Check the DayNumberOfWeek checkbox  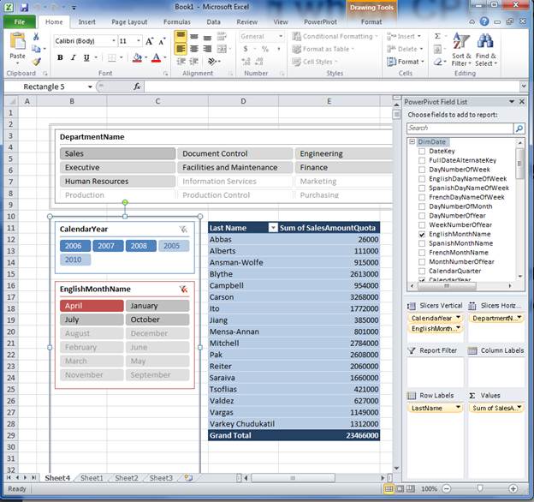point(422,170)
